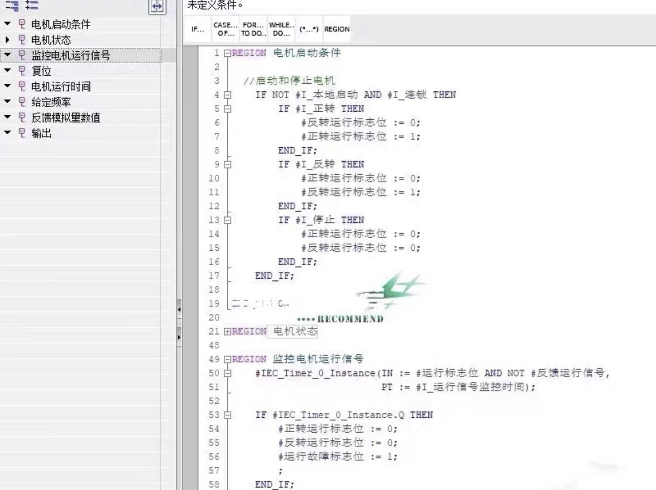This screenshot has height=490, width=656.
Task: Collapse the IF timer Q block on line 53
Action: click(x=227, y=415)
